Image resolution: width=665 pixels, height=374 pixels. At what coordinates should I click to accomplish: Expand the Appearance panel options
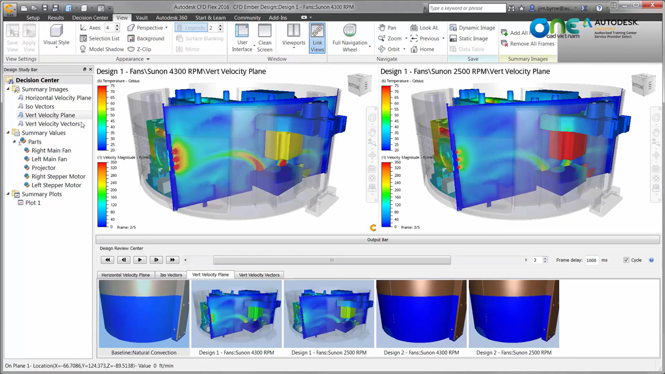[x=132, y=59]
